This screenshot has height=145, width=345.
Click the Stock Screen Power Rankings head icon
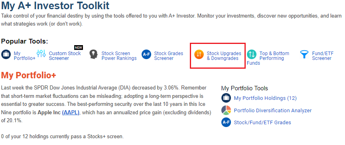93,54
